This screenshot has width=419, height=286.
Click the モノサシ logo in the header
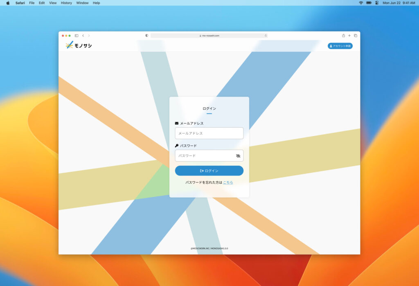(79, 45)
